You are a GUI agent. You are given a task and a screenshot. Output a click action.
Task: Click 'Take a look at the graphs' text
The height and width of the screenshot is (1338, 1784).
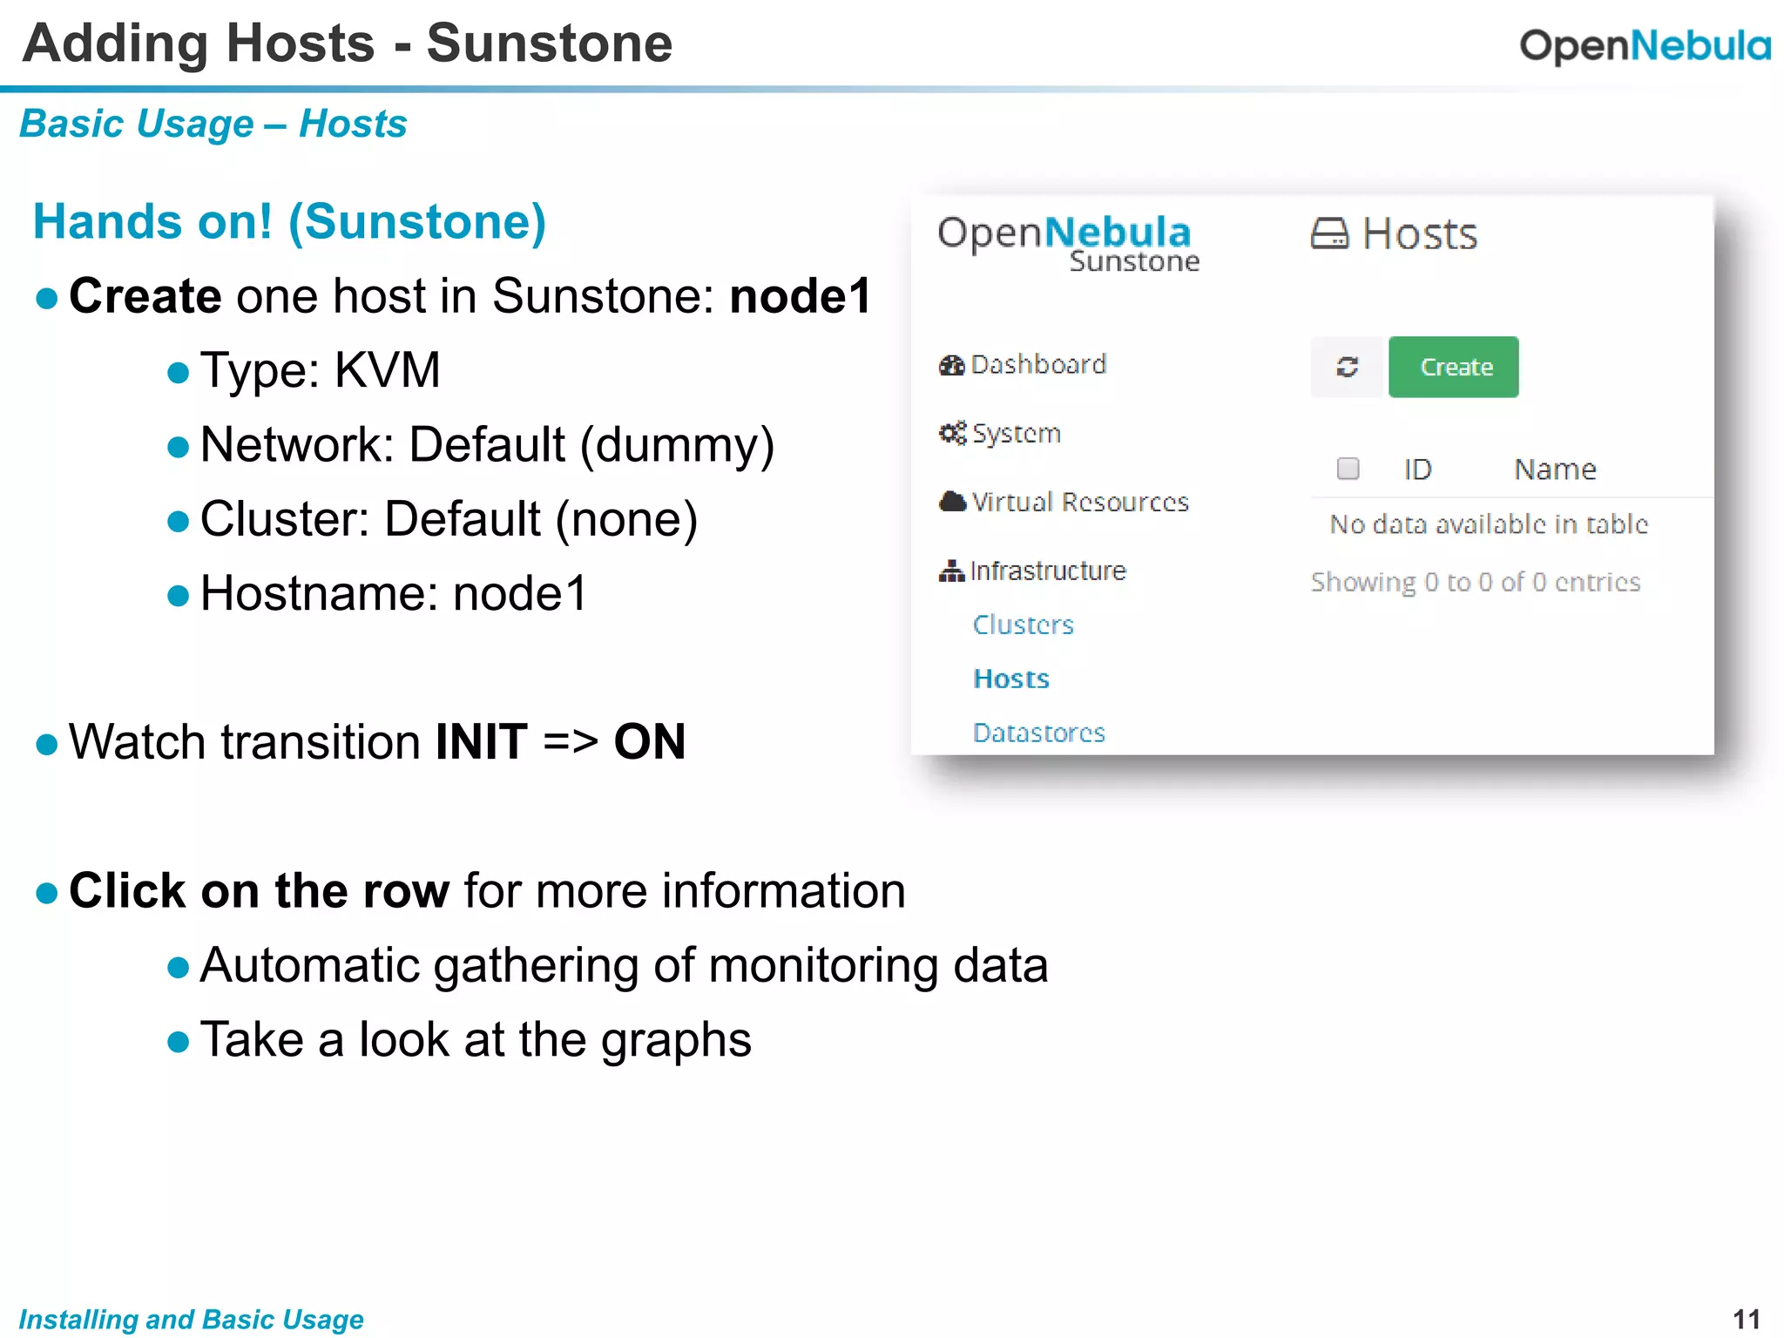click(476, 1040)
